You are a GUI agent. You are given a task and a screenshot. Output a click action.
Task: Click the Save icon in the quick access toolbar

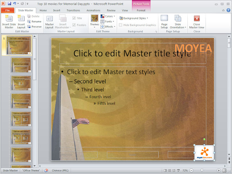9,4
